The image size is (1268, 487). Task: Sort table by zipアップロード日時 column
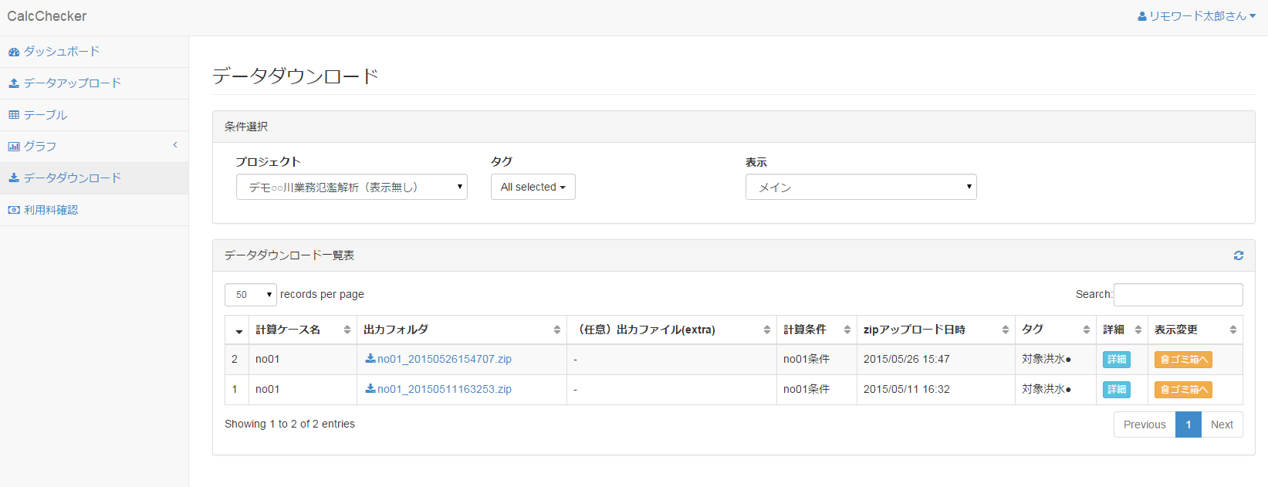(935, 330)
